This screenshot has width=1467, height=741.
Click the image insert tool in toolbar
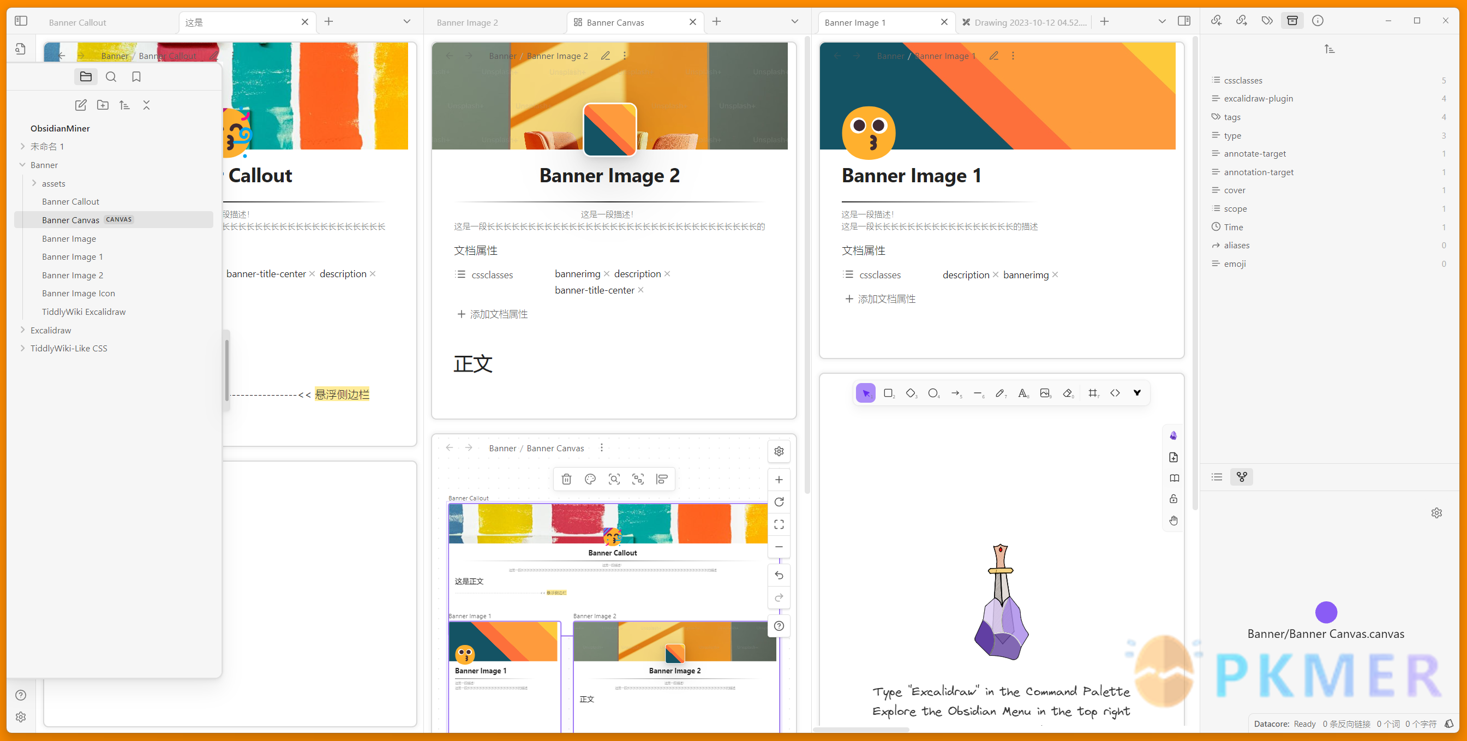click(x=1044, y=393)
